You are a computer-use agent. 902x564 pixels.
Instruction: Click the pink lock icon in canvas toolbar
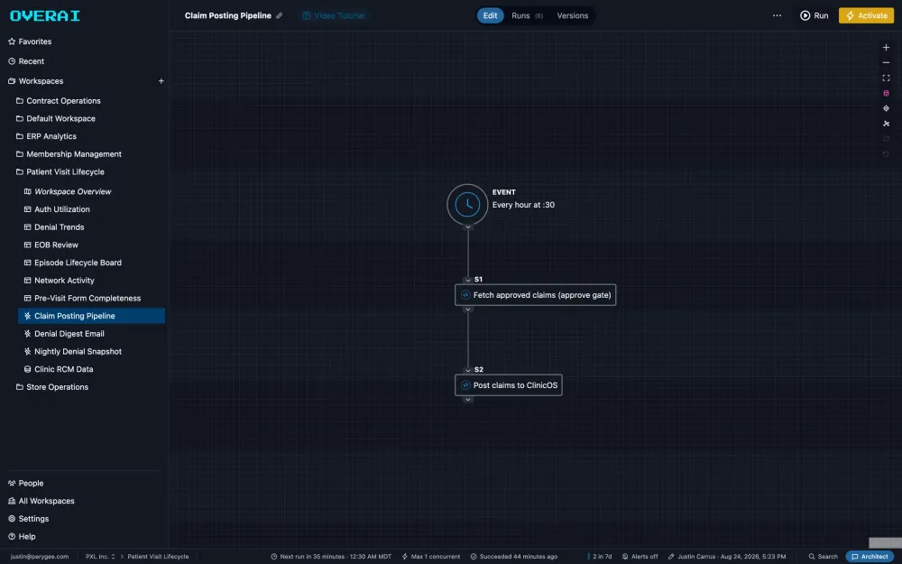coord(886,93)
